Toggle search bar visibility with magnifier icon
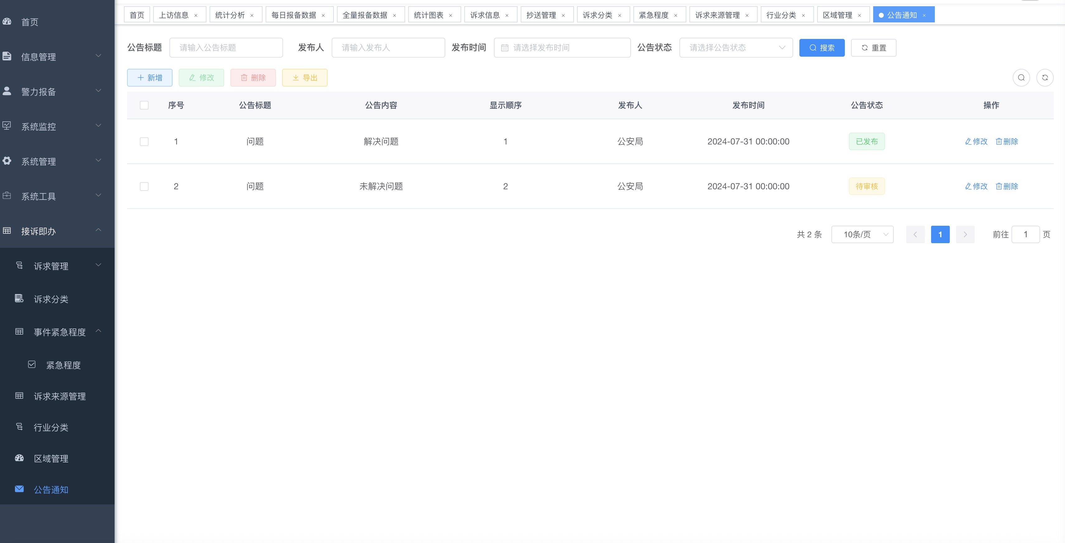The image size is (1065, 543). [1021, 78]
